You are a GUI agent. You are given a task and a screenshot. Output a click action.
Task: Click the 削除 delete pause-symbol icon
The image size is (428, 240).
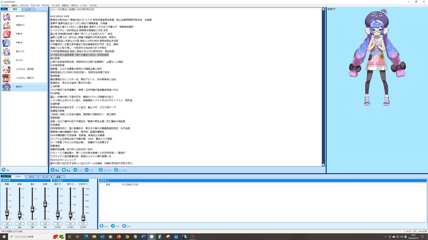click(x=124, y=226)
